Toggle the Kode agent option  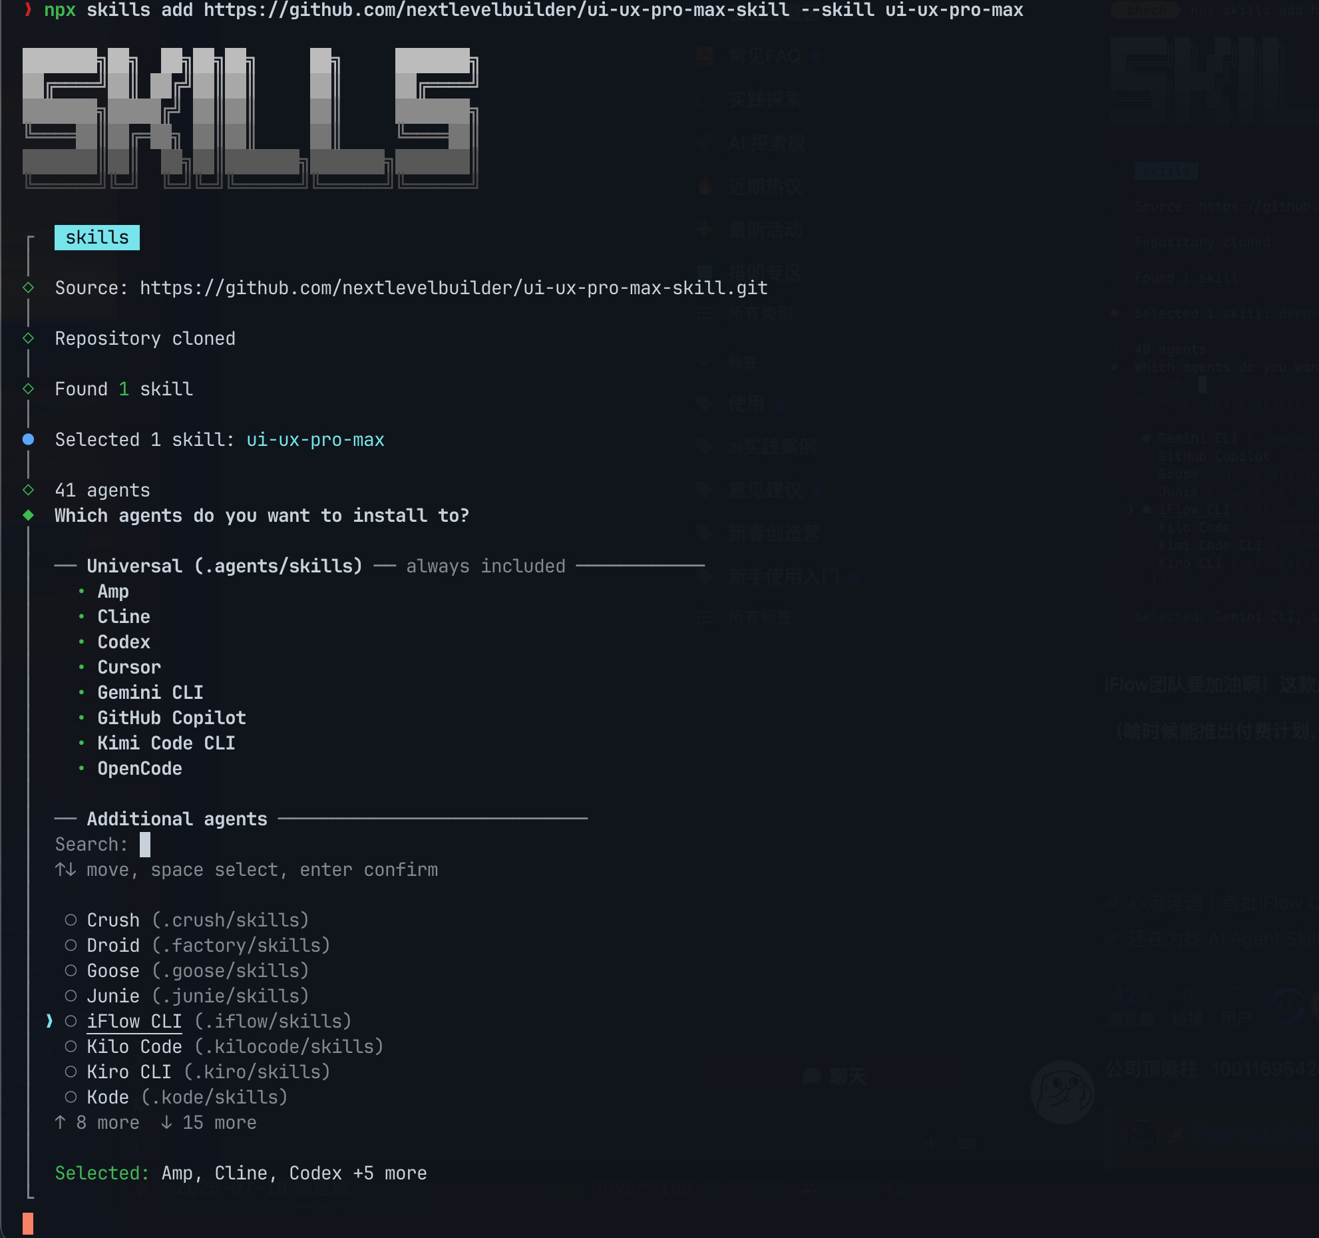pyautogui.click(x=71, y=1098)
